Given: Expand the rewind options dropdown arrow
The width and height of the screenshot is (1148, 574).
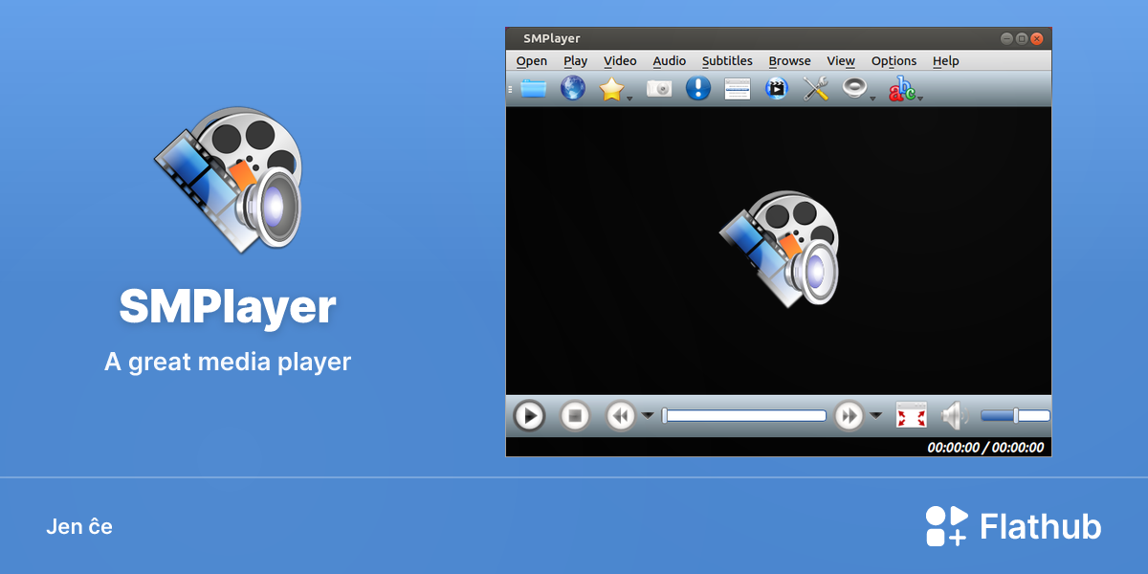Looking at the screenshot, I should [648, 415].
